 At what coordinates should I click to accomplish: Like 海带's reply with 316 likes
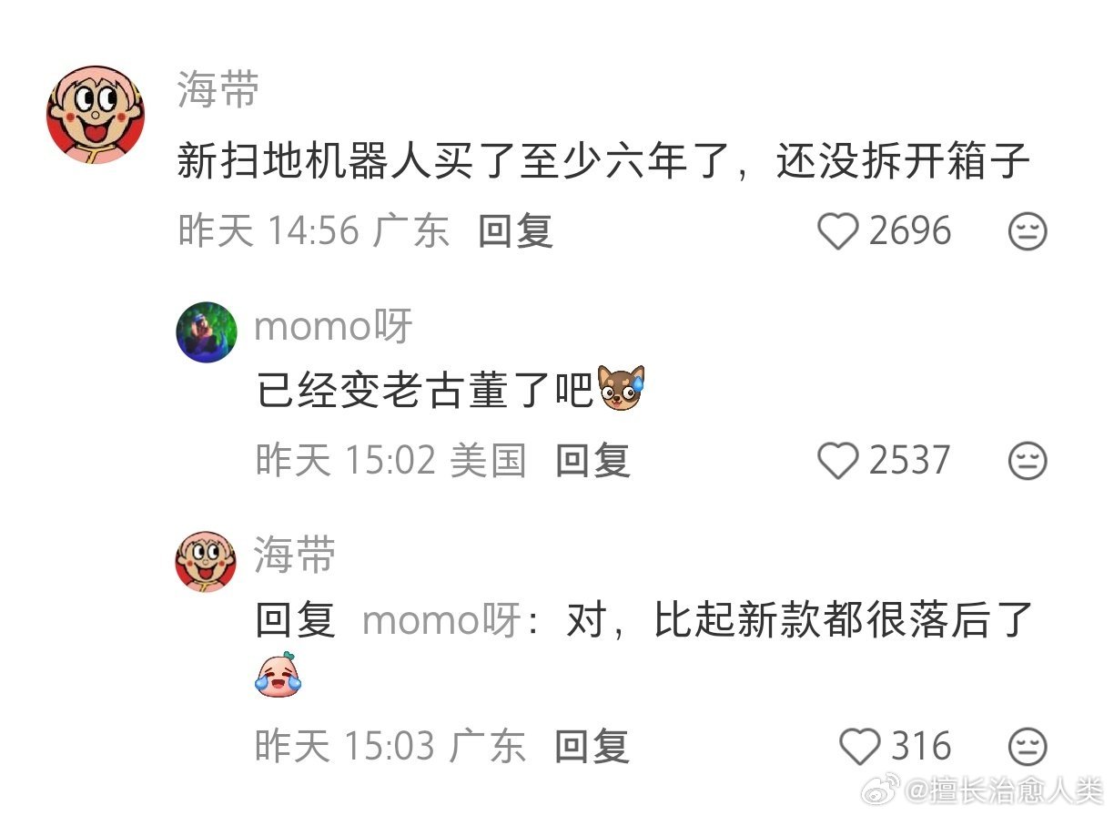(x=859, y=747)
